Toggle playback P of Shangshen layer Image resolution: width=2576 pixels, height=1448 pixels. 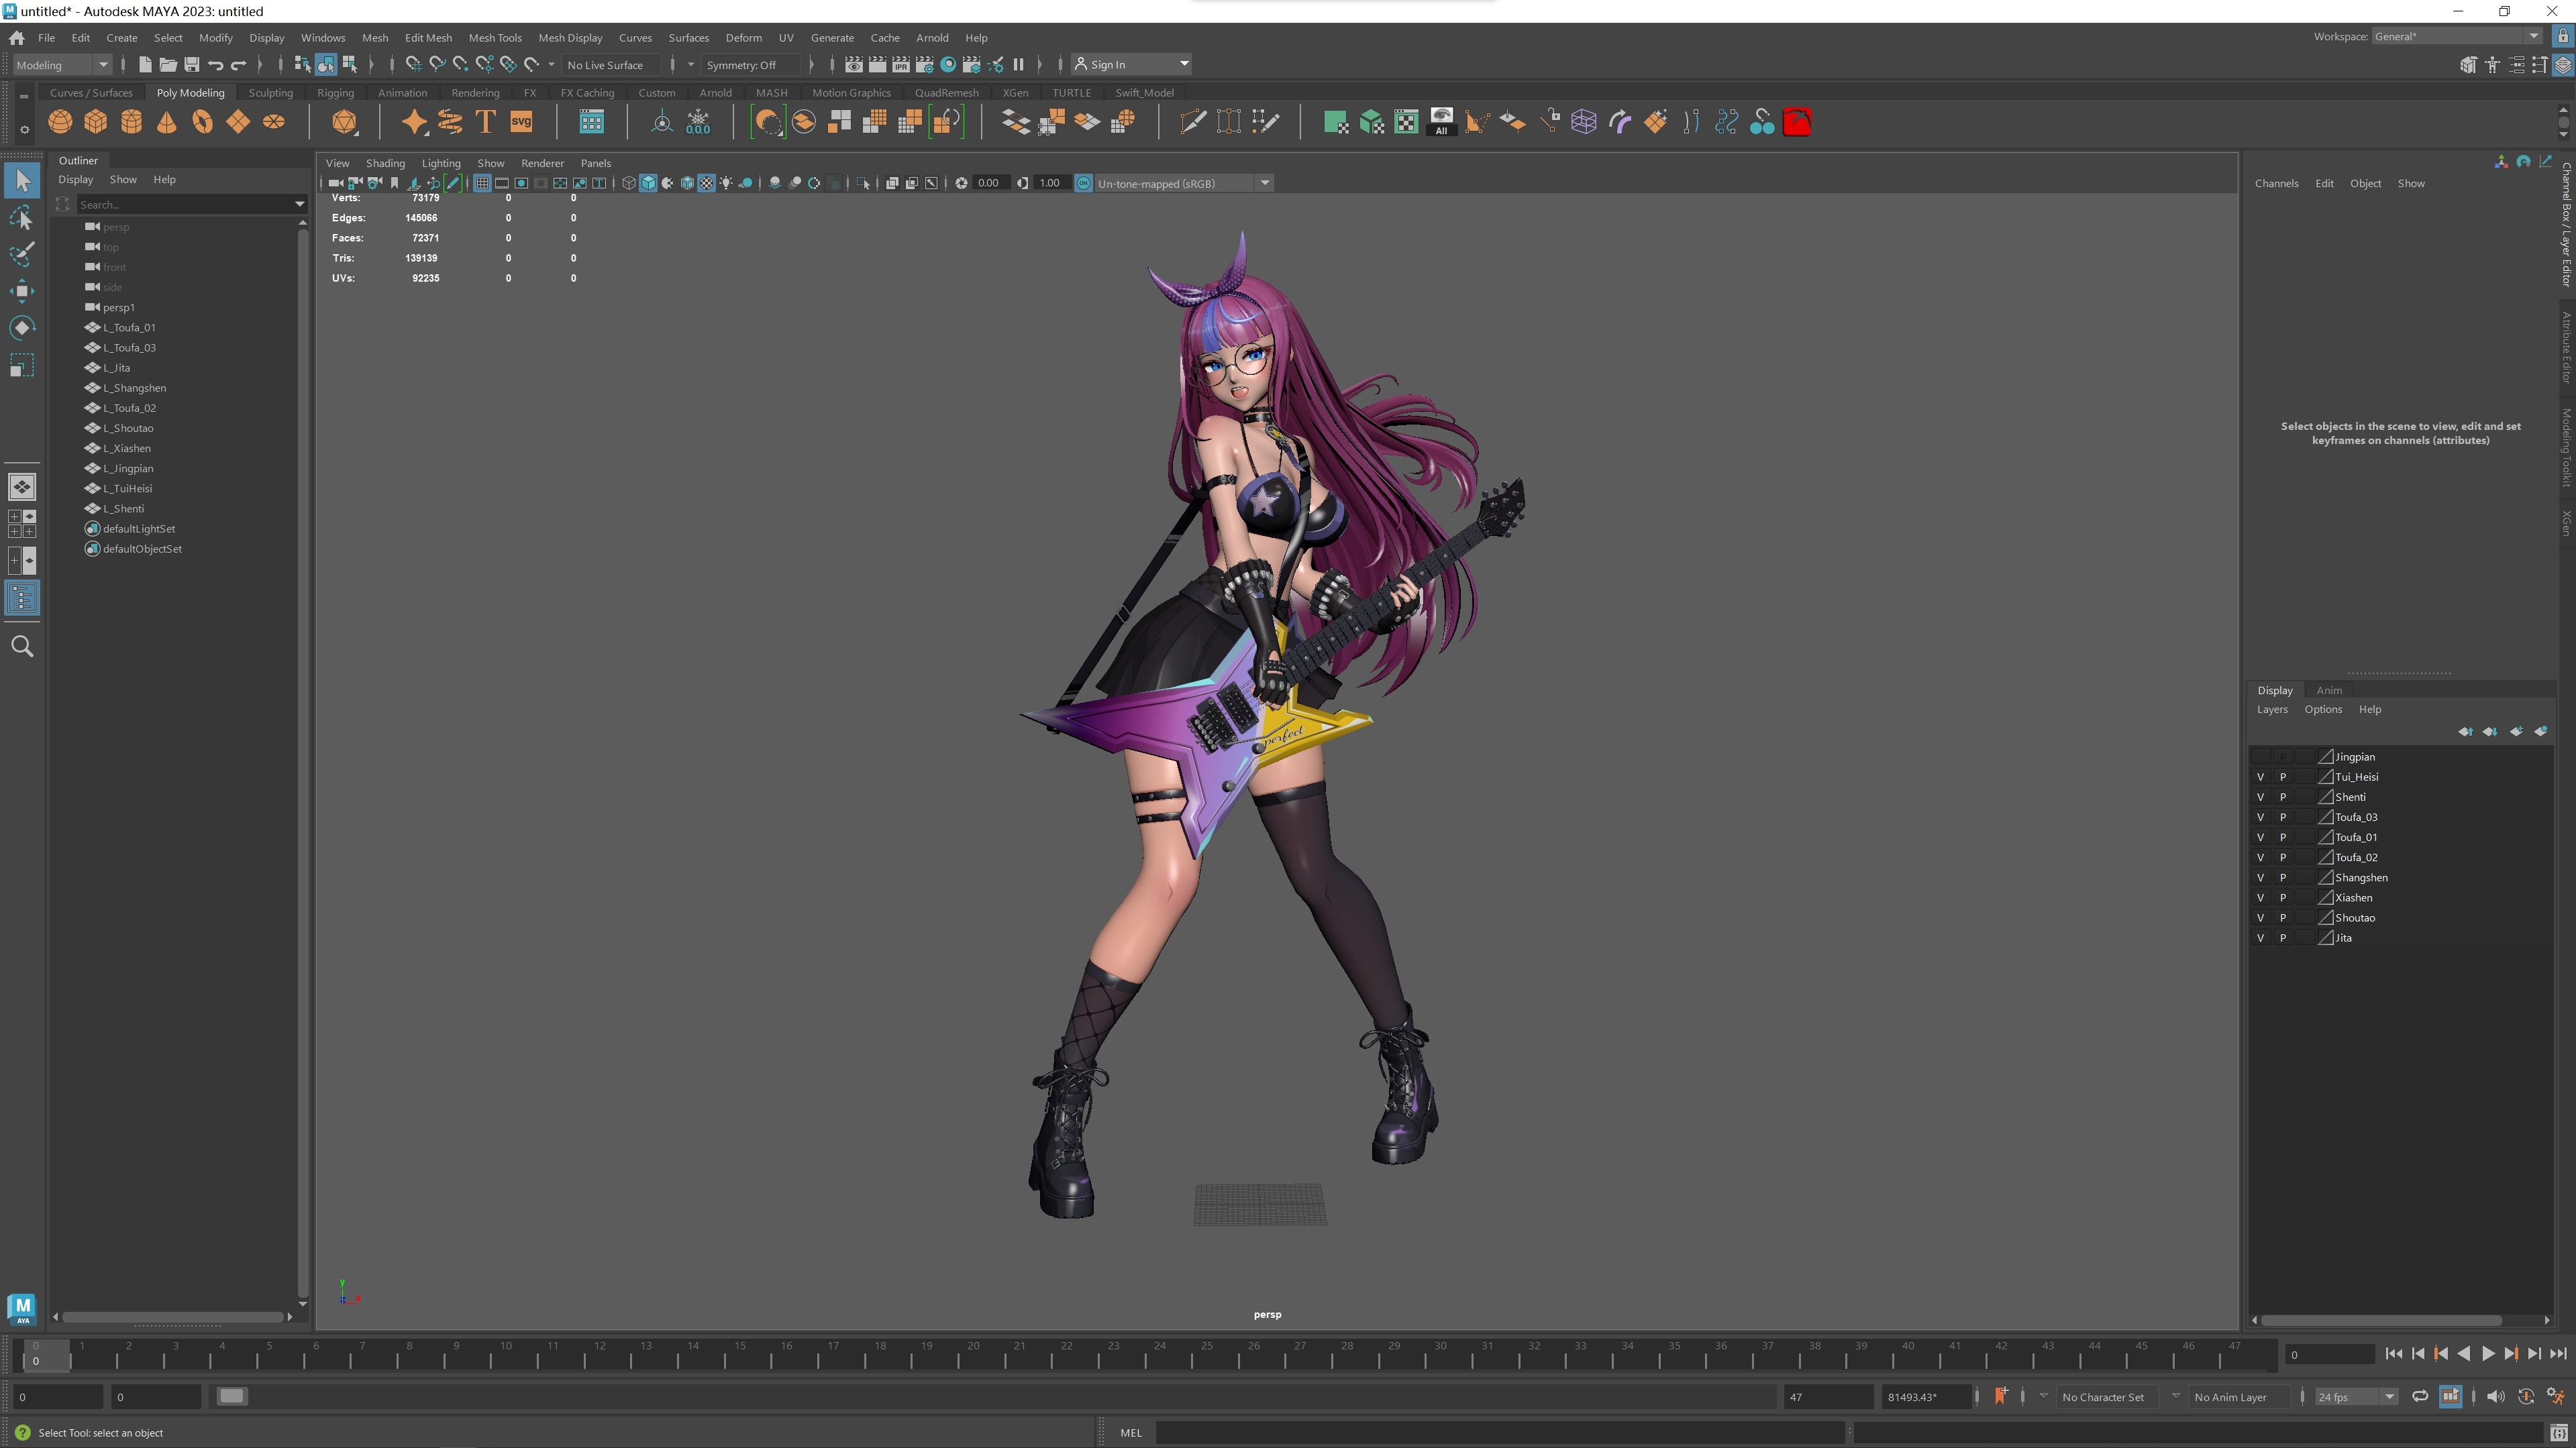tap(2283, 877)
